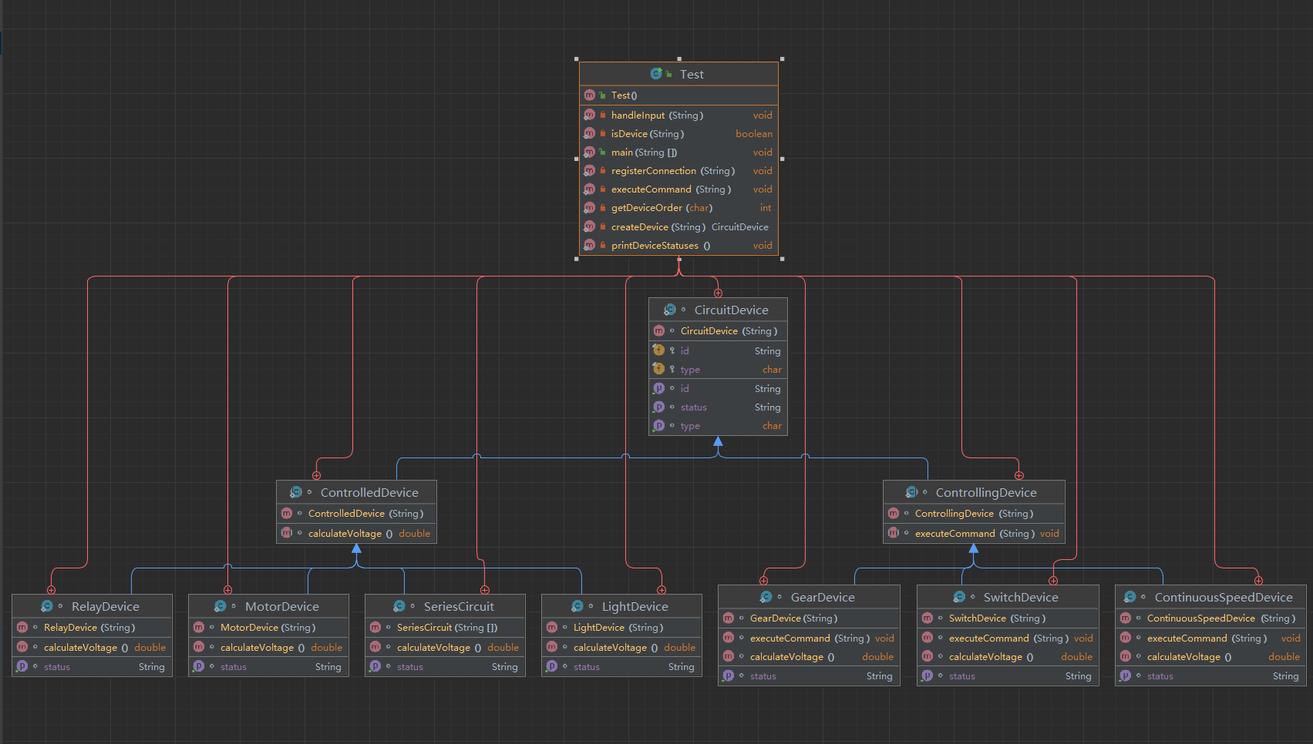Click GearDevice class icon
Viewport: 1313px width, 744px height.
pyautogui.click(x=766, y=597)
